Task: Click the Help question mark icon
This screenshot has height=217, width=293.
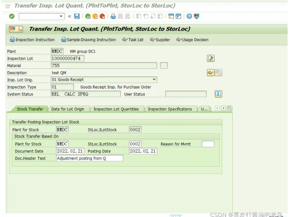Action: pyautogui.click(x=189, y=17)
